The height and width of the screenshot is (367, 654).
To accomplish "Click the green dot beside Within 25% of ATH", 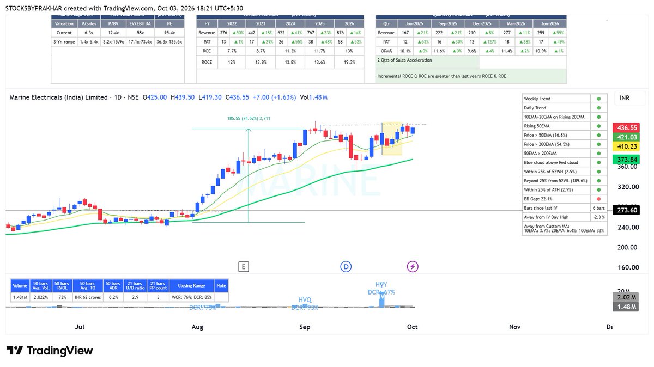I will pos(599,190).
